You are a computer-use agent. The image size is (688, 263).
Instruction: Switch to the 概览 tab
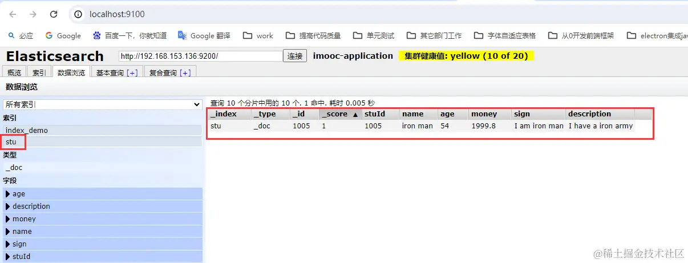click(14, 72)
